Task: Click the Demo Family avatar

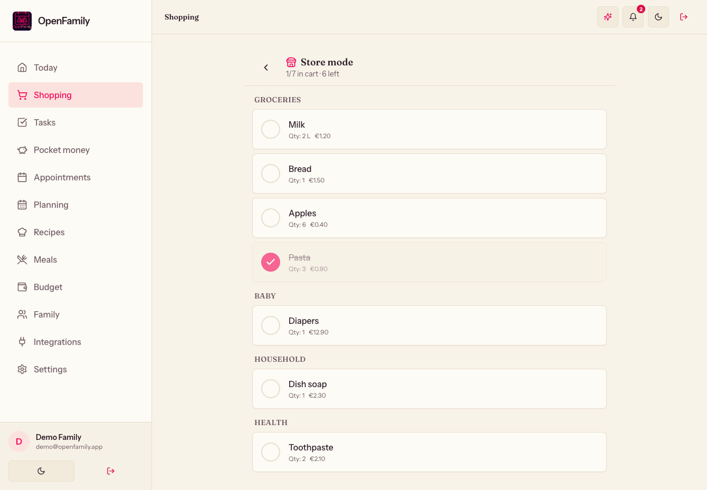Action: 19,441
